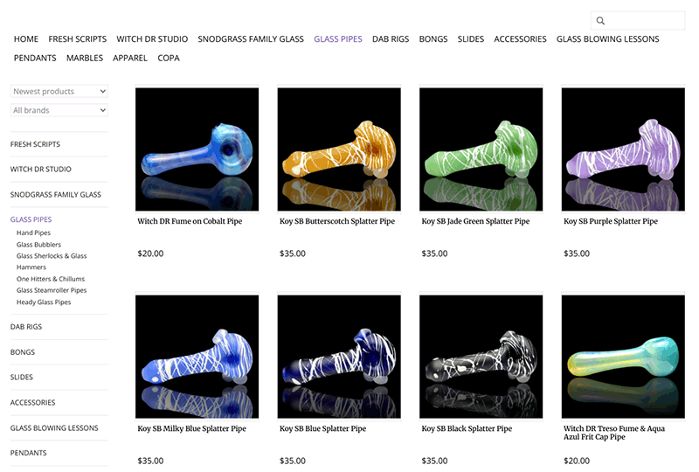
Task: Open Heady Glass Pipes subcategory
Action: pyautogui.click(x=44, y=302)
